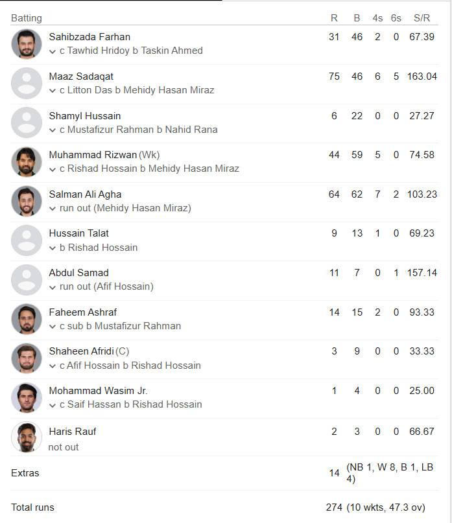The image size is (452, 523).
Task: Expand Mohammad Wasim Jr.'s dismissal chevron
Action: (x=53, y=405)
